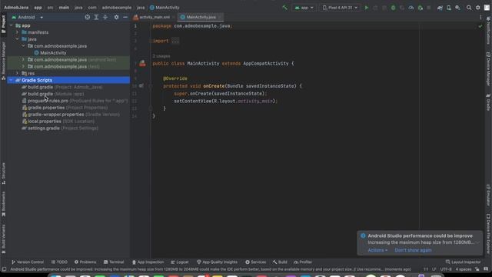Open the Android project view dropdown
Image resolution: width=492 pixels, height=277 pixels.
pos(28,17)
